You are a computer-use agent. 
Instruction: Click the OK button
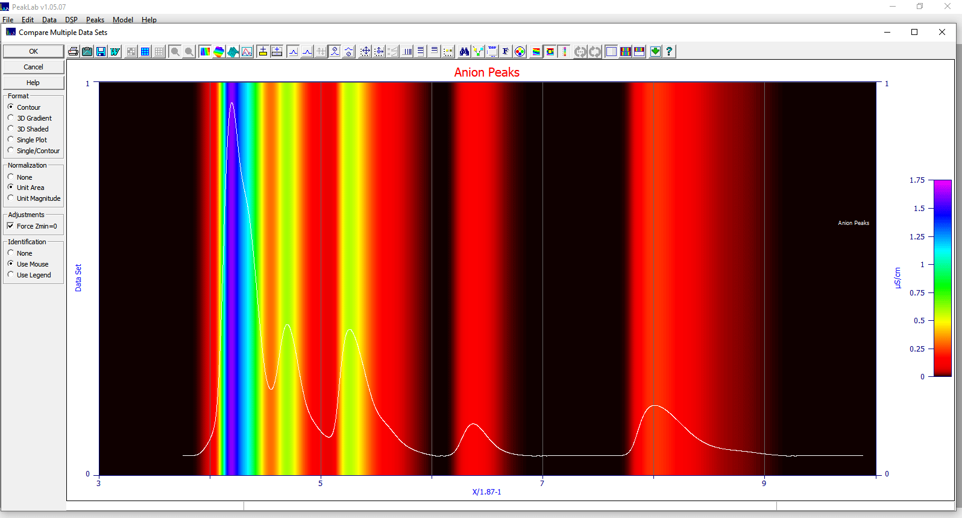pyautogui.click(x=33, y=51)
